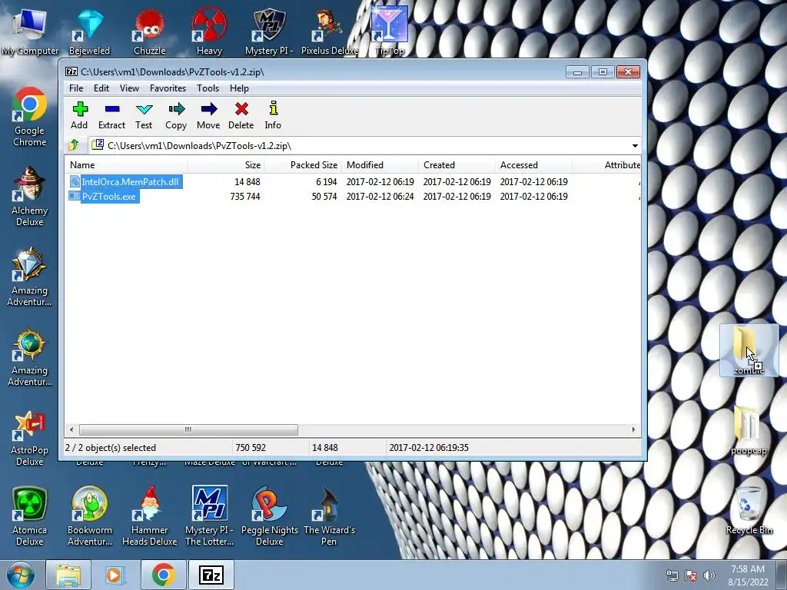Image resolution: width=787 pixels, height=590 pixels.
Task: Select the Atomica Deluxe desktop shortcut
Action: 30,517
